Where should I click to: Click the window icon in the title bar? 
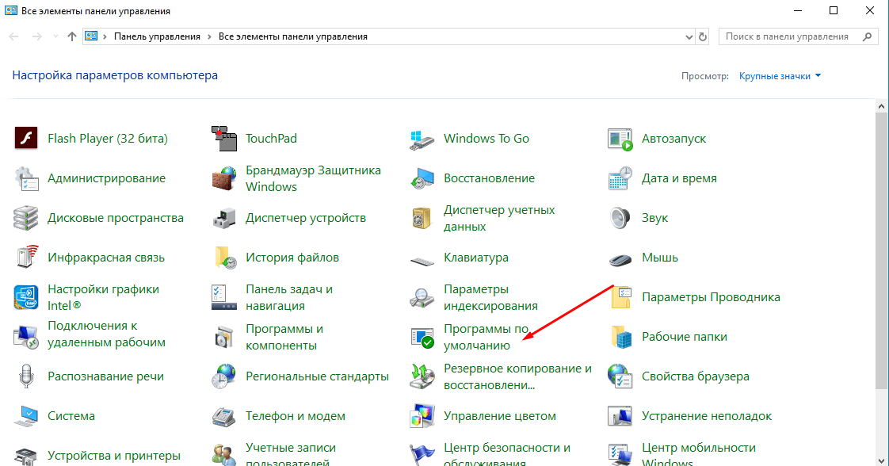point(11,11)
